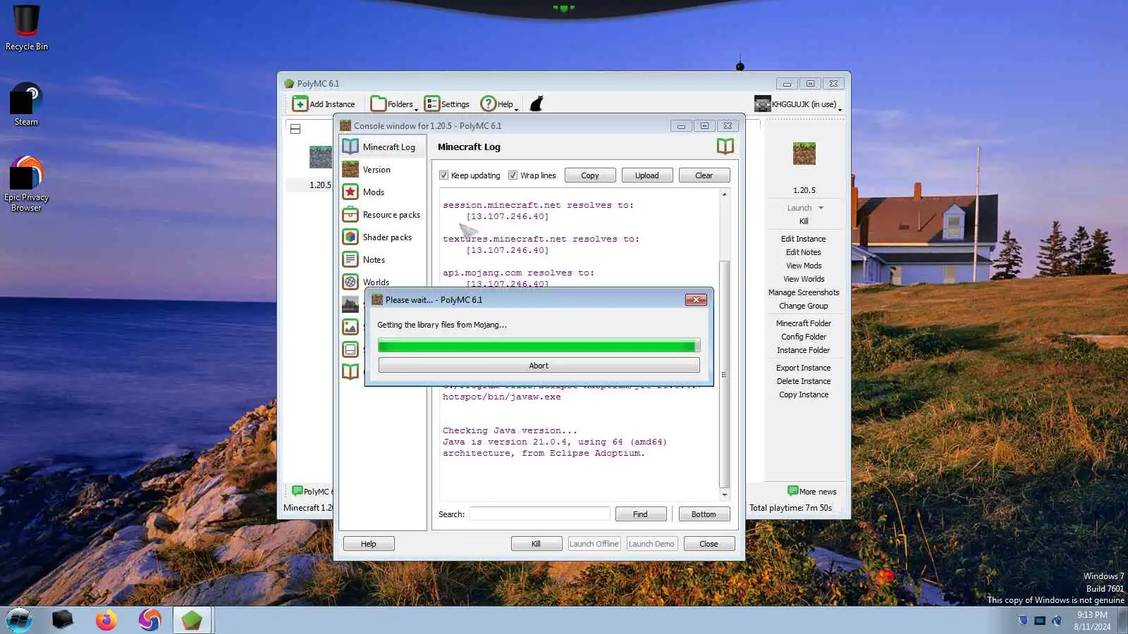Click View Worlds in the right panel
The height and width of the screenshot is (634, 1128).
click(804, 279)
